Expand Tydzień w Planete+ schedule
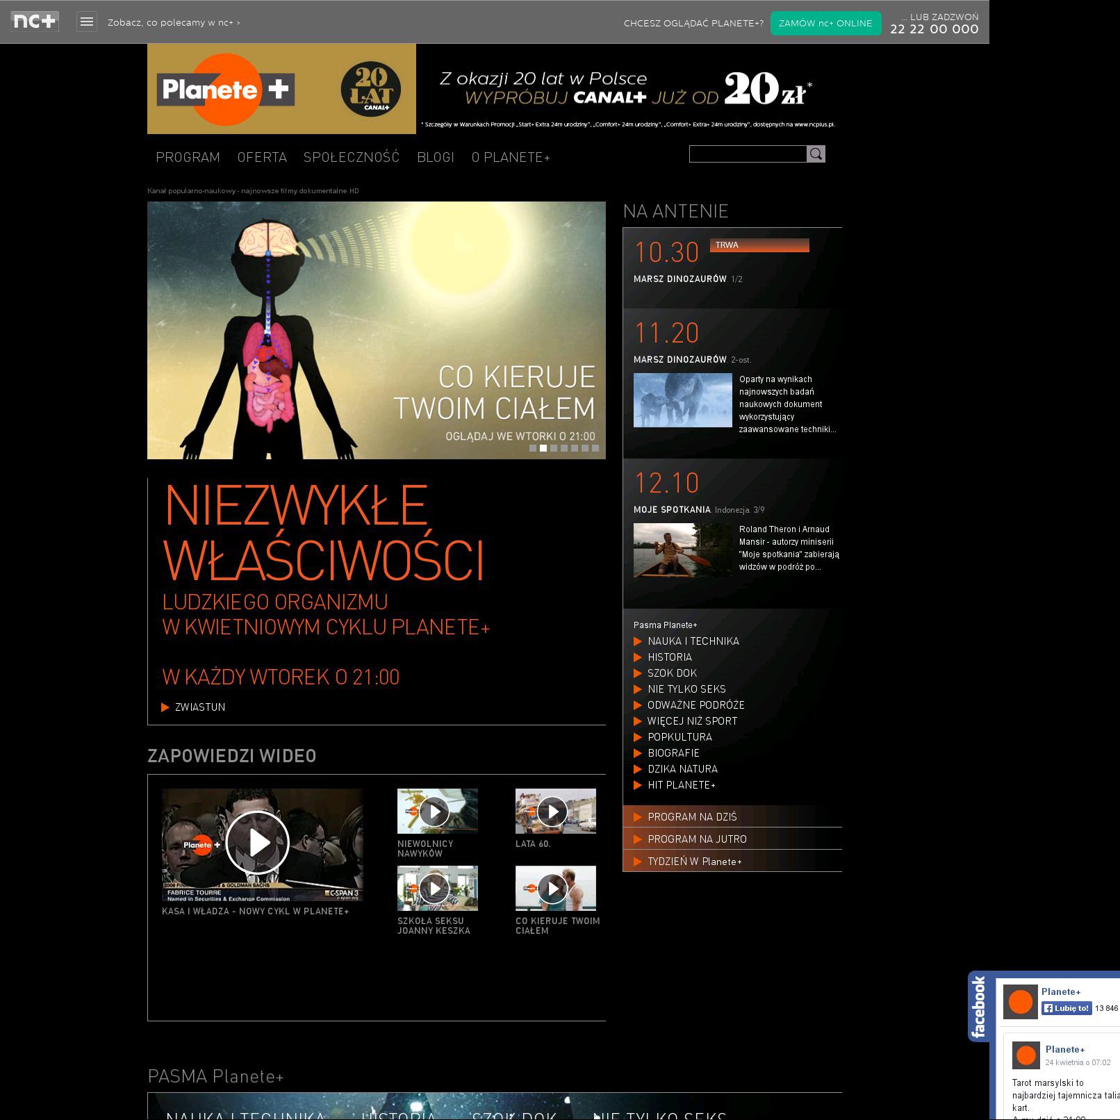The height and width of the screenshot is (1120, 1120). pyautogui.click(x=694, y=862)
